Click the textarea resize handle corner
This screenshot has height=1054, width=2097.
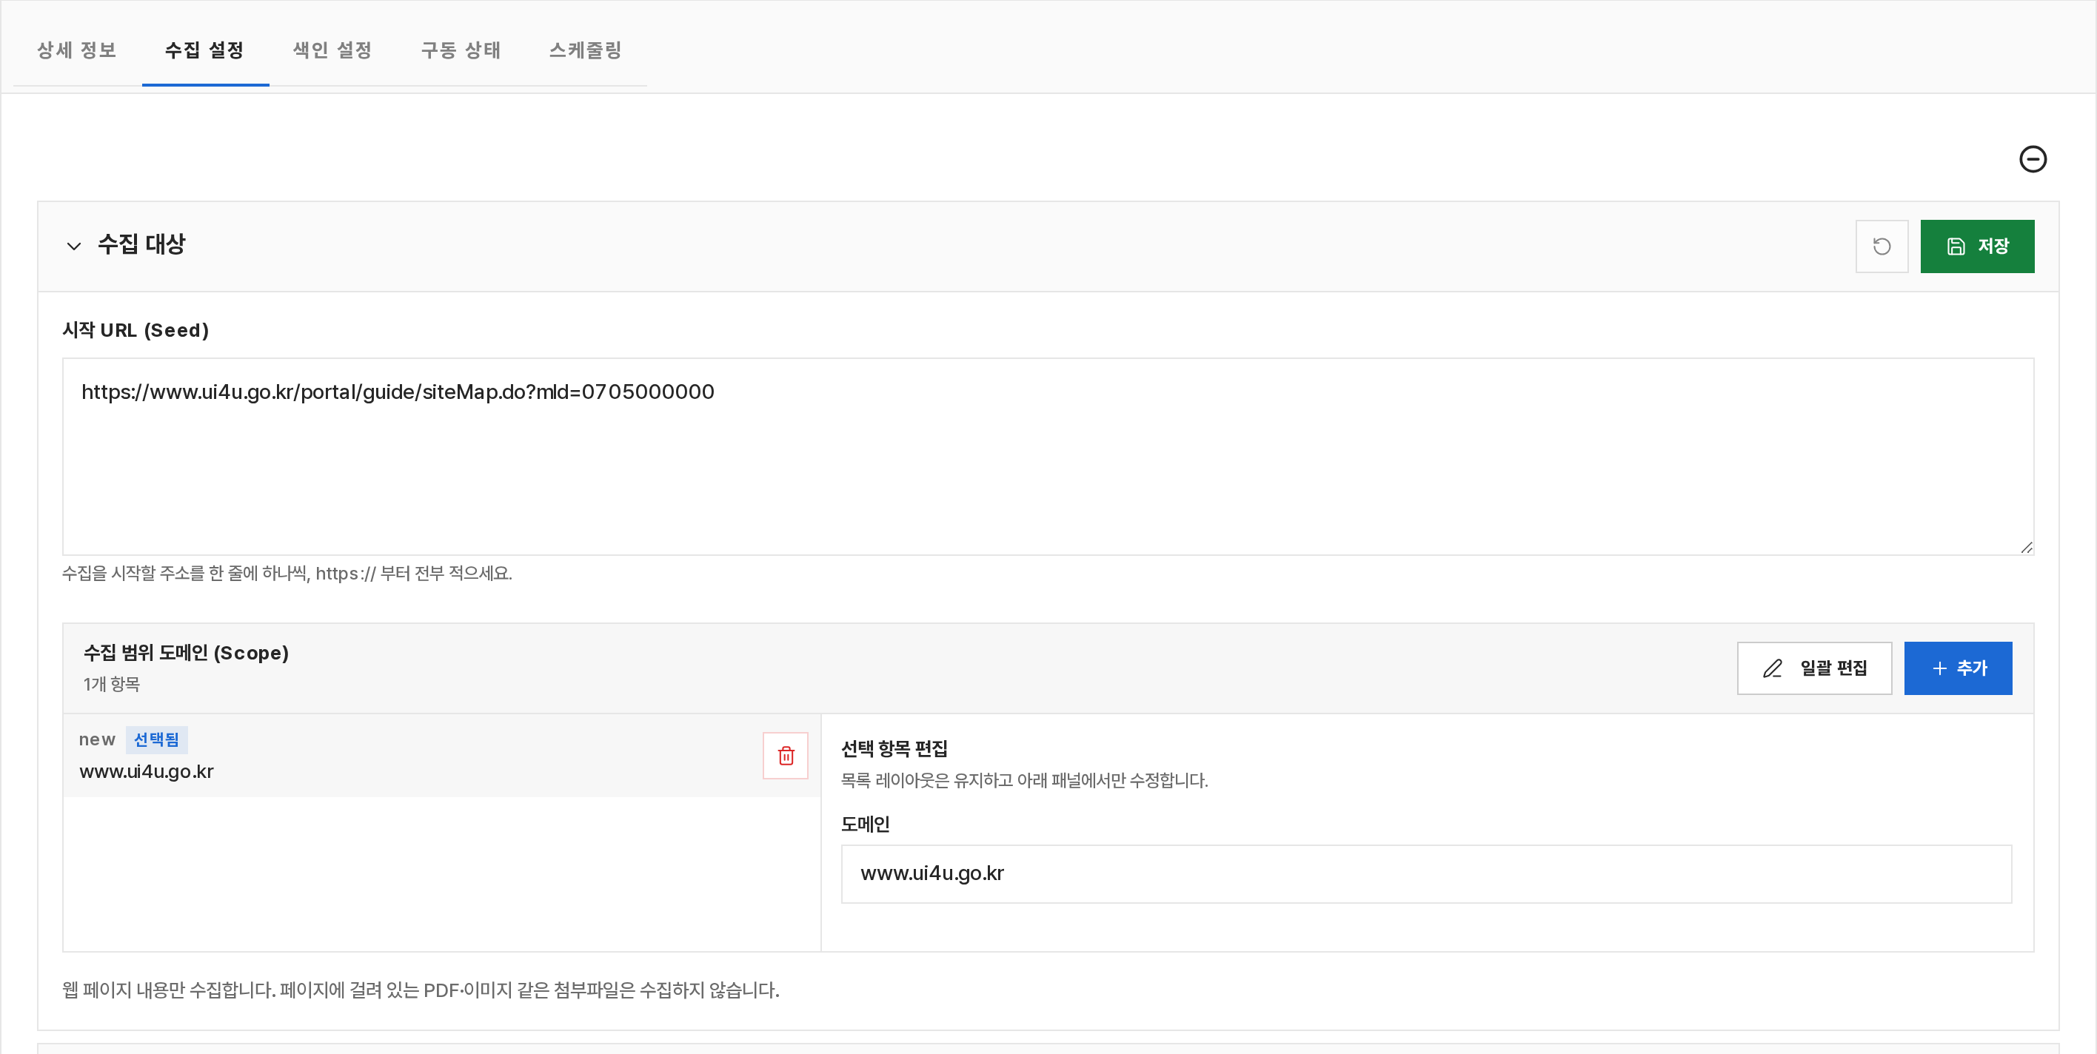point(2026,548)
